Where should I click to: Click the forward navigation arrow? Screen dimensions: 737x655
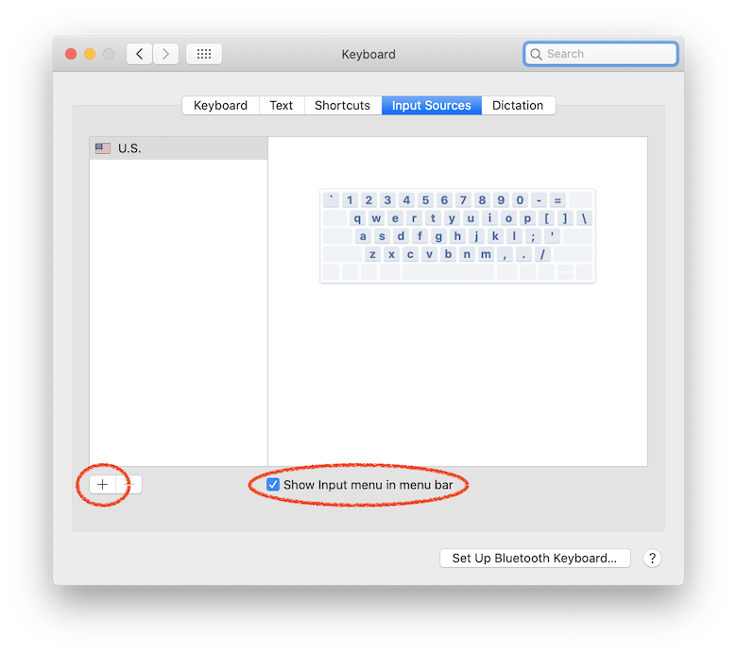pyautogui.click(x=165, y=54)
